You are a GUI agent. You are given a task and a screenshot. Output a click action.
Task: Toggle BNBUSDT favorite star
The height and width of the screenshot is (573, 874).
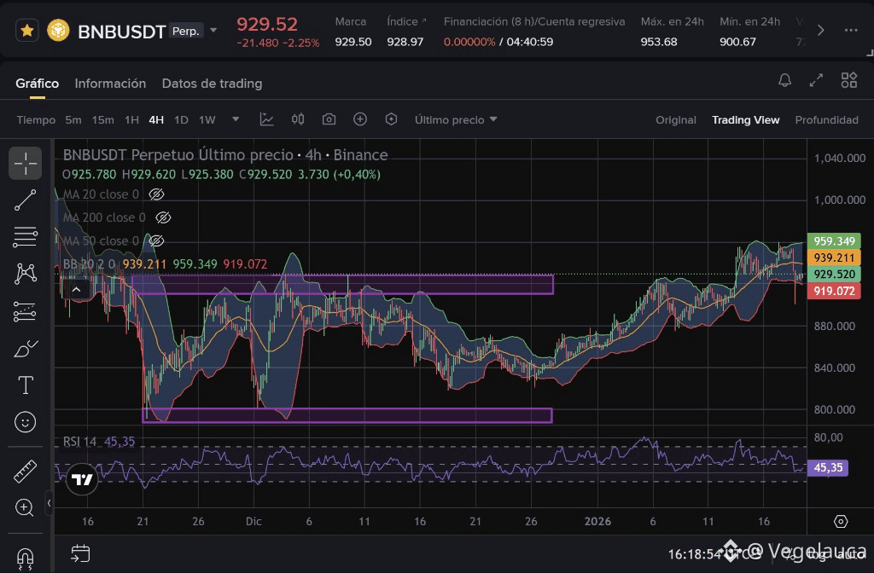click(x=27, y=31)
